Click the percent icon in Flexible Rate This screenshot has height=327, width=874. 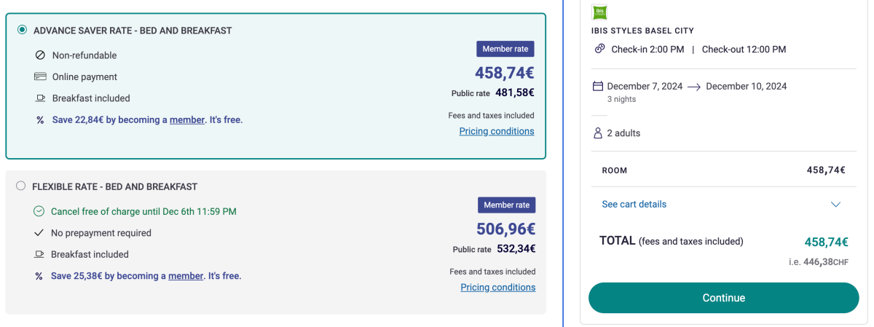(39, 276)
